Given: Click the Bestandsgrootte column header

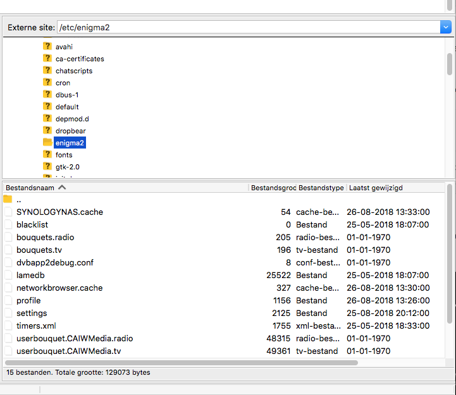Looking at the screenshot, I should pyautogui.click(x=273, y=188).
